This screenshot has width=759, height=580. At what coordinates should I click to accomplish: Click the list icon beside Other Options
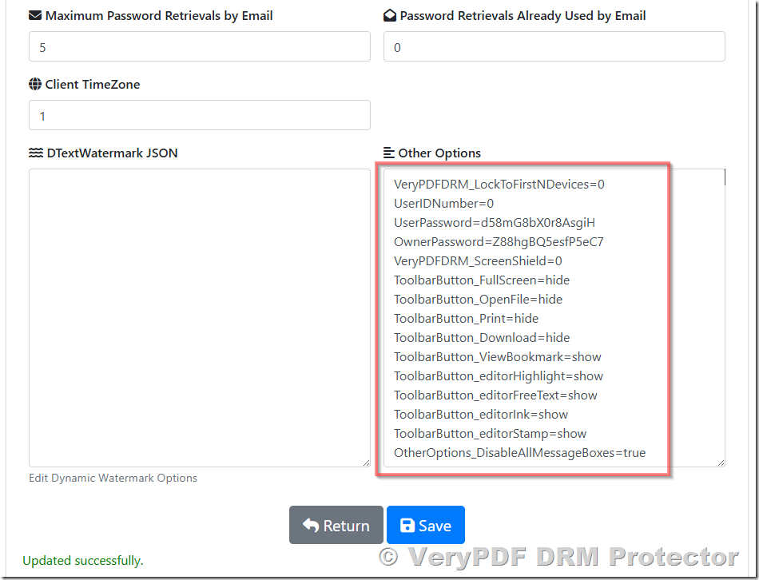coord(387,153)
